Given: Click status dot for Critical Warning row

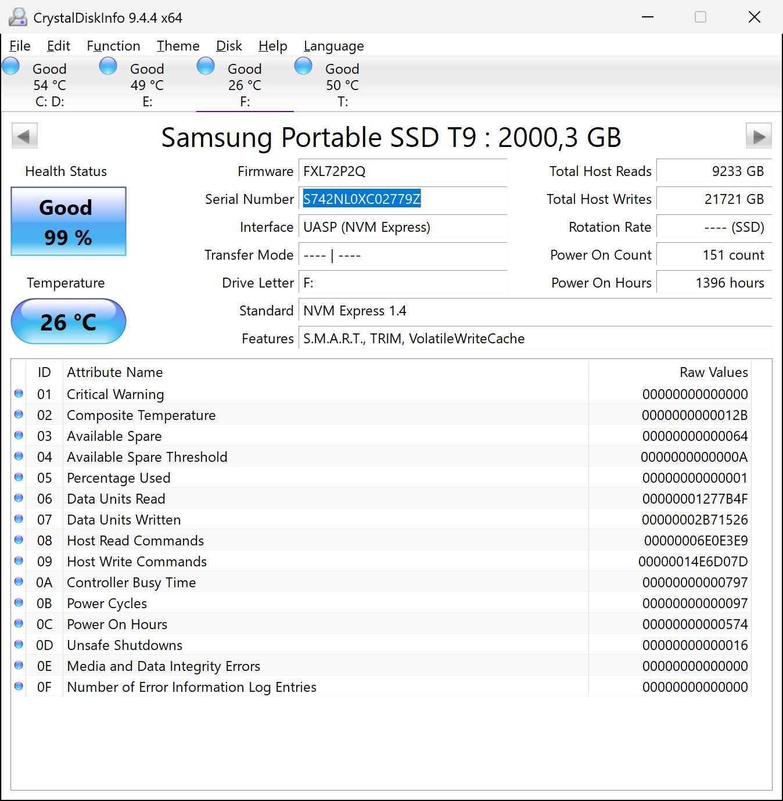Looking at the screenshot, I should click(19, 394).
